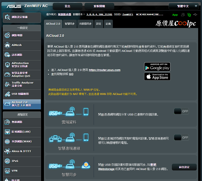Open the Google Play Android app badge
The image size is (202, 181).
click(157, 67)
